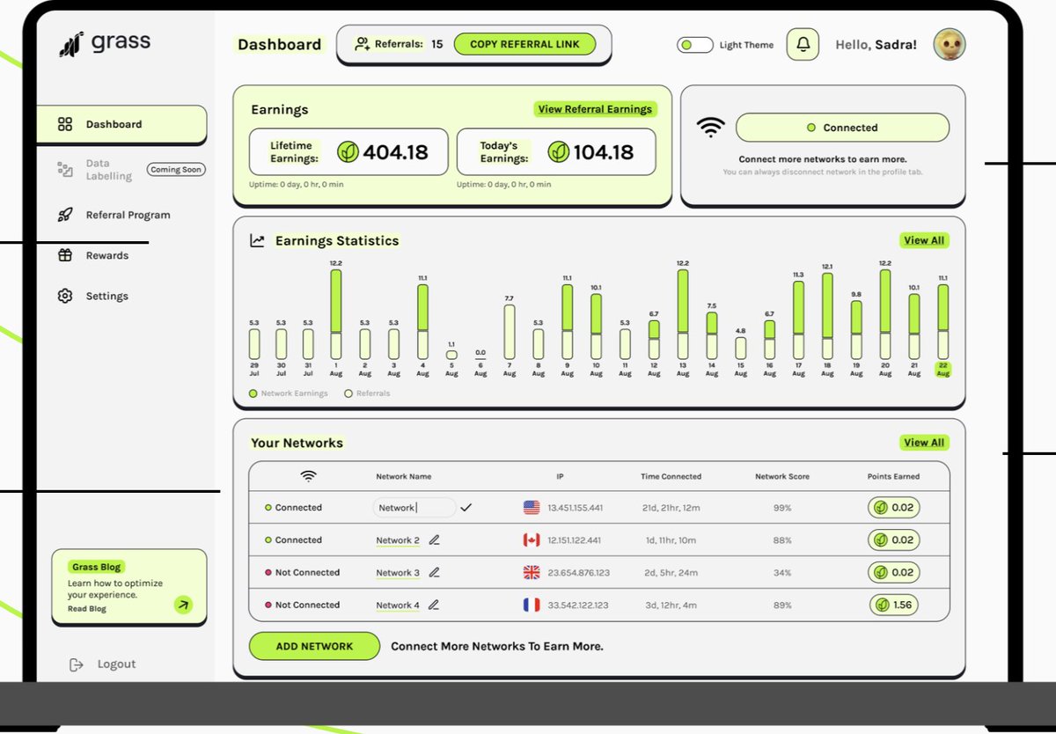Select the 7 Aug bar
This screenshot has height=734, width=1056.
coord(510,332)
